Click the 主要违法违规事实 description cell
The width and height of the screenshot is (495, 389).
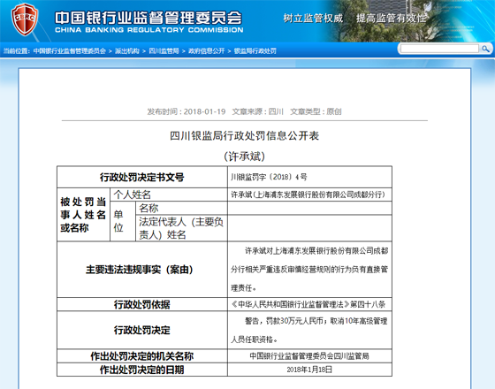(309, 270)
